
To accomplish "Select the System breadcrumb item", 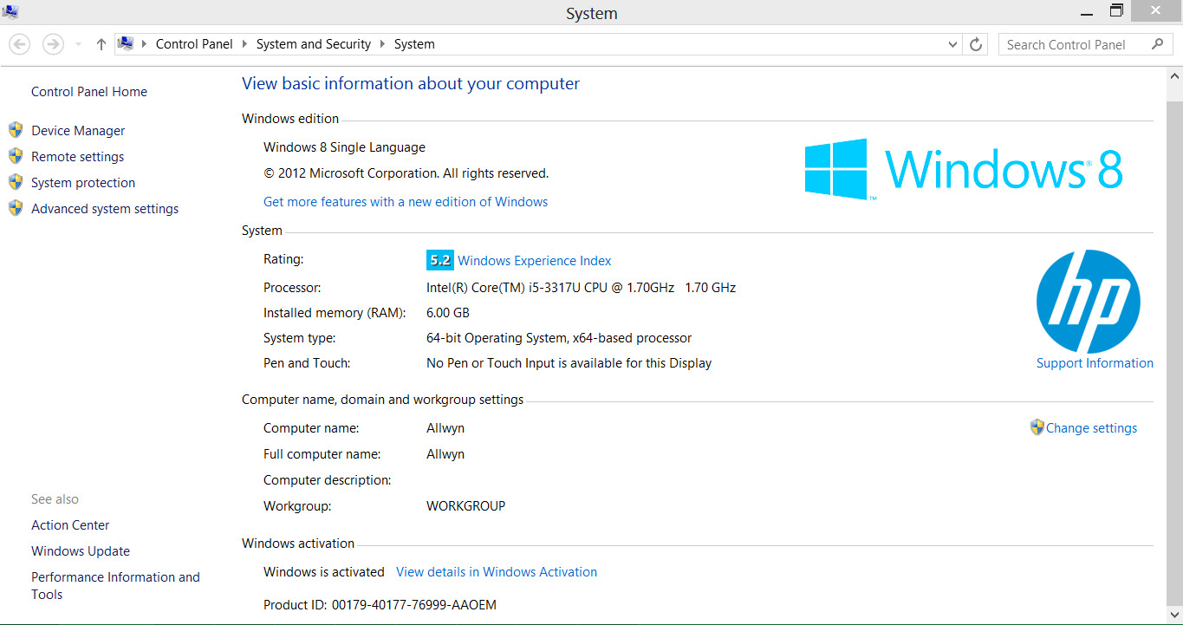I will coord(414,44).
